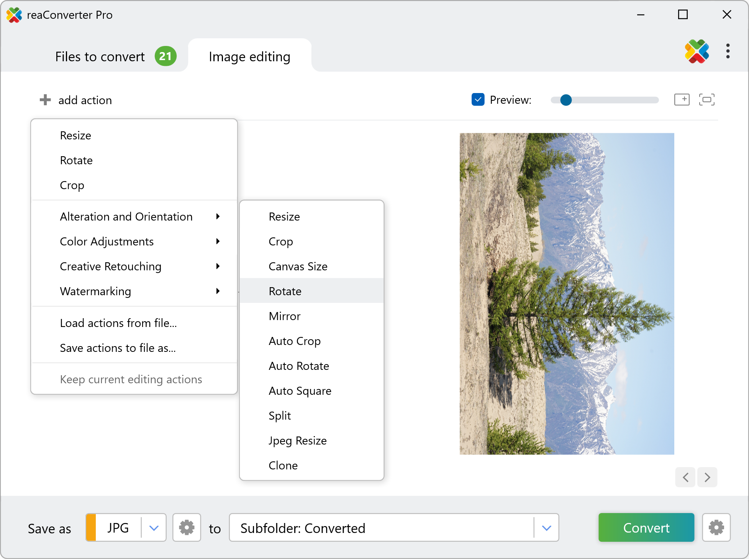This screenshot has height=559, width=749.
Task: Expand the JPG format dropdown arrow
Action: click(x=154, y=528)
